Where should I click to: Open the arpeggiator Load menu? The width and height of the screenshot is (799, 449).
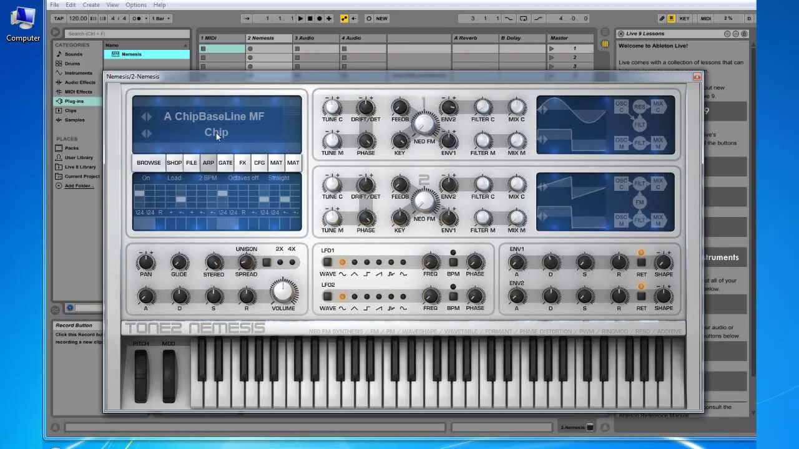[174, 178]
